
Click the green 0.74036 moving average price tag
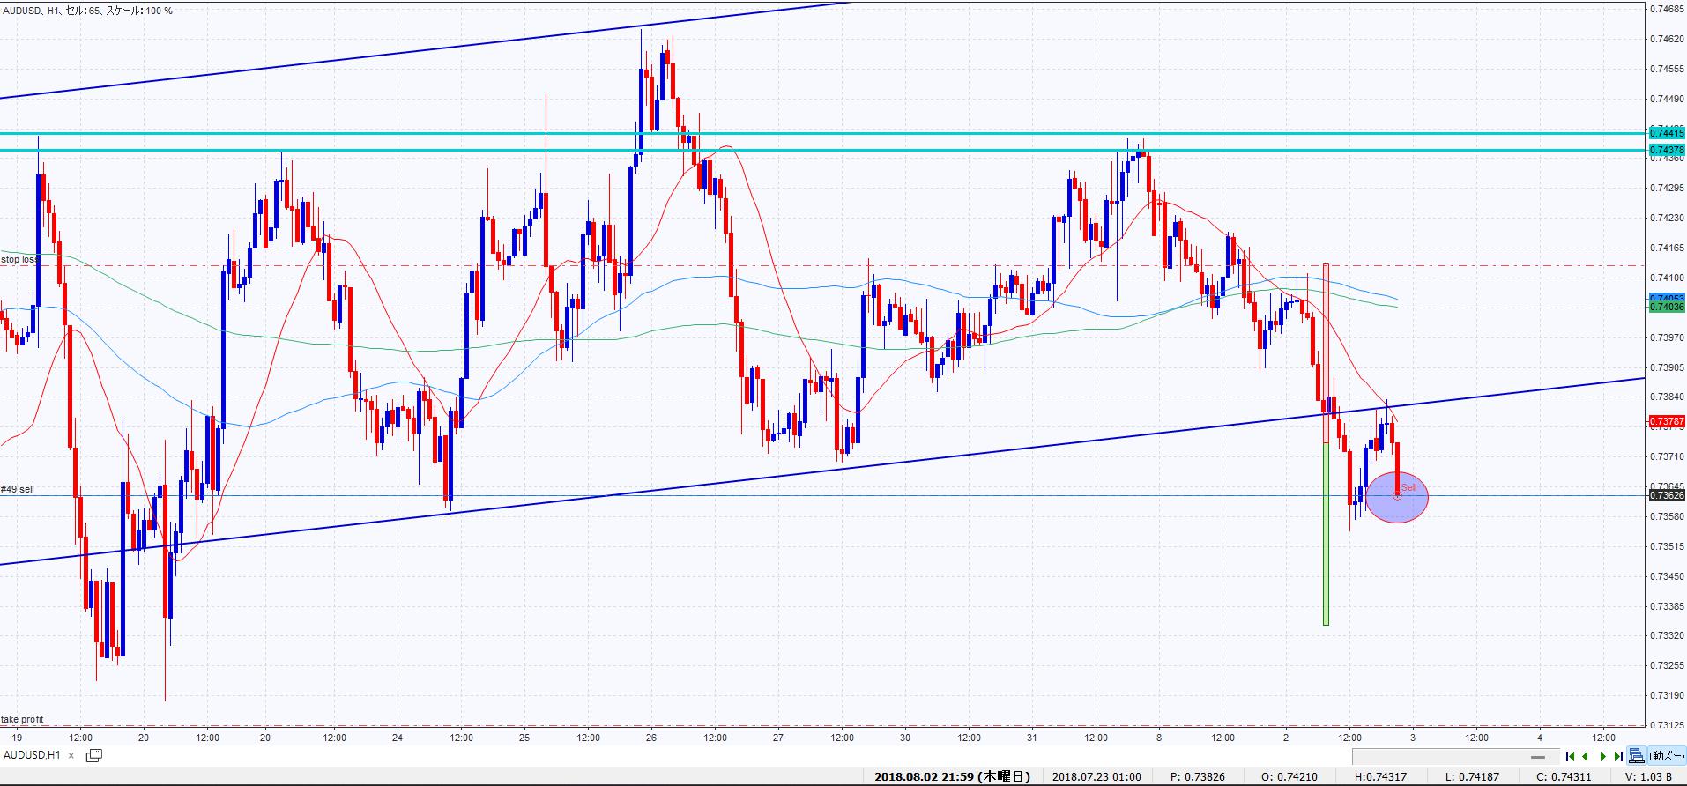[x=1666, y=307]
